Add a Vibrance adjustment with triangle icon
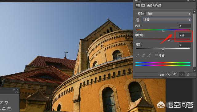Image resolution: width=197 pixels, height=112 pixels. click(6, 103)
